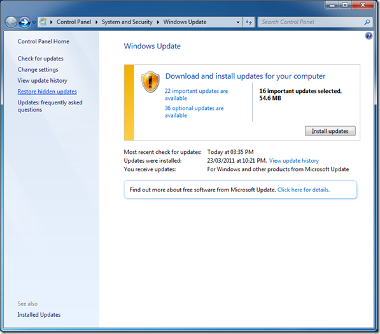Image resolution: width=380 pixels, height=334 pixels.
Task: Click the magnifier search icon
Action: 367,22
